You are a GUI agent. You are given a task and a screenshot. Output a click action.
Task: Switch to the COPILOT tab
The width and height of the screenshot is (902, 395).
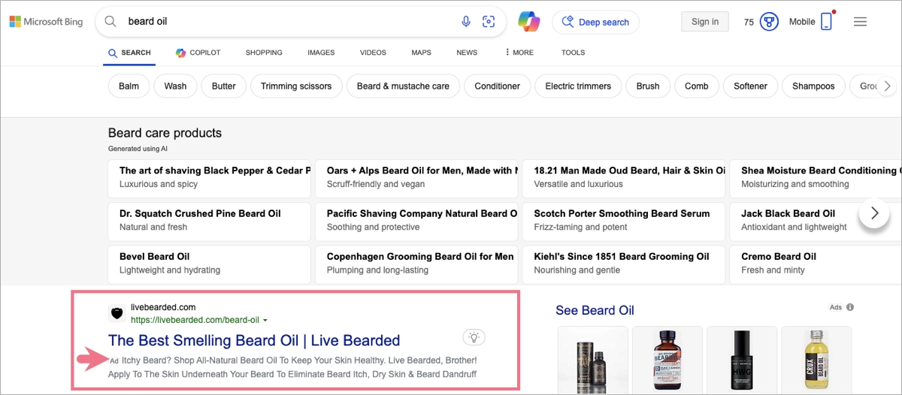[198, 53]
